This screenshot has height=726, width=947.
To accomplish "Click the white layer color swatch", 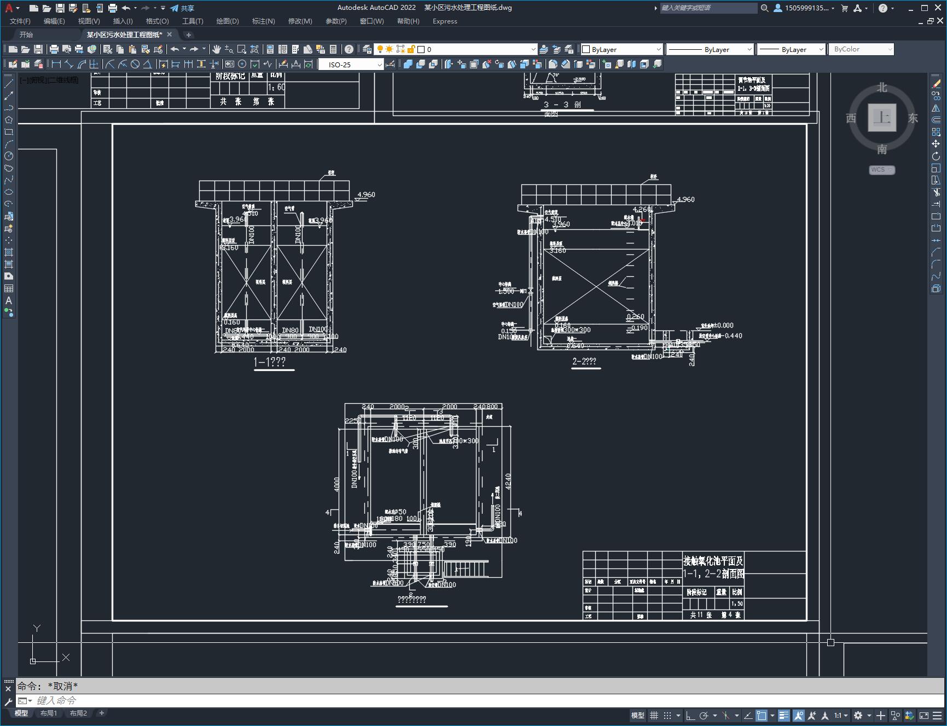I will [x=422, y=49].
